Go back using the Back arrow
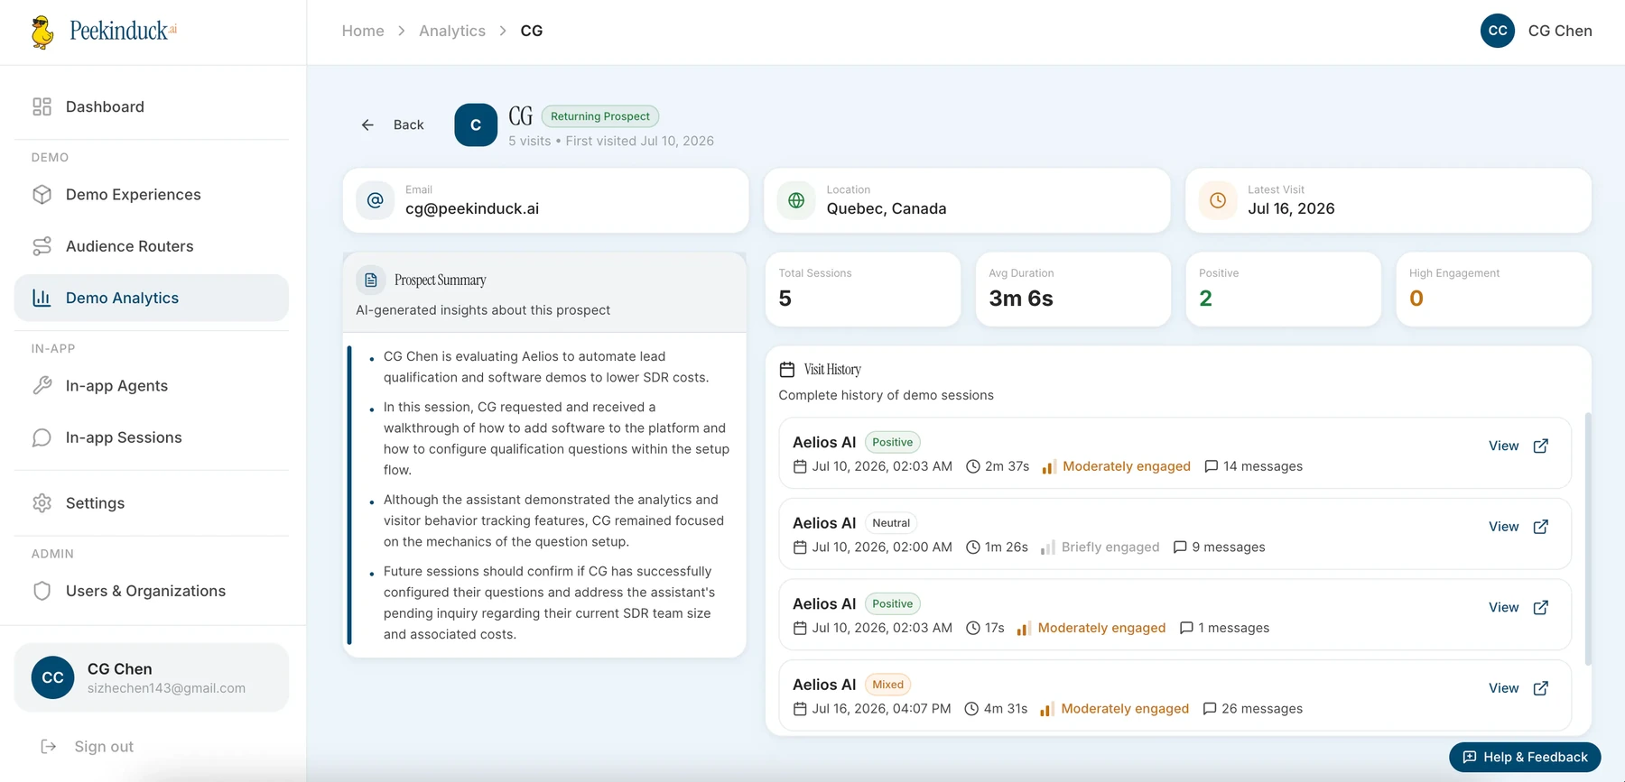 tap(393, 124)
